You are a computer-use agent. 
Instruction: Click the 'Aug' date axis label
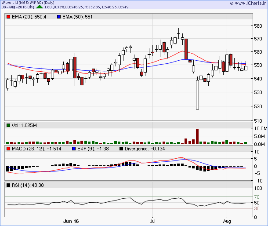227,221
